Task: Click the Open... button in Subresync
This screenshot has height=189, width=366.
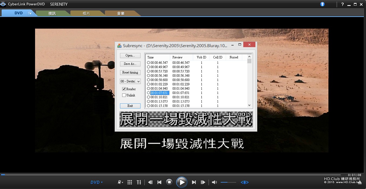Action: click(x=130, y=55)
